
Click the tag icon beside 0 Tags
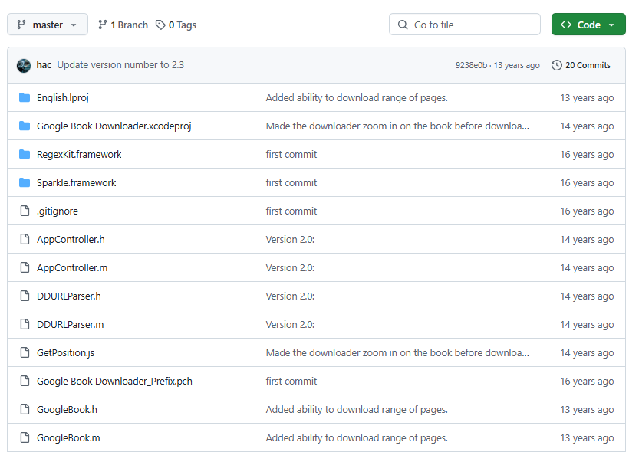click(x=159, y=25)
